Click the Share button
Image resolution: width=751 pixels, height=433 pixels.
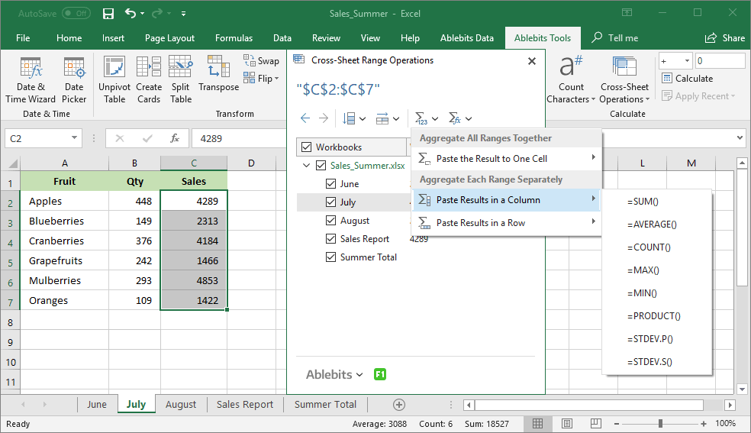tap(724, 38)
